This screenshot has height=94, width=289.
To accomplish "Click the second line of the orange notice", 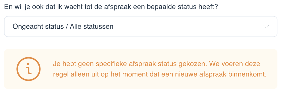I will coord(160,74).
